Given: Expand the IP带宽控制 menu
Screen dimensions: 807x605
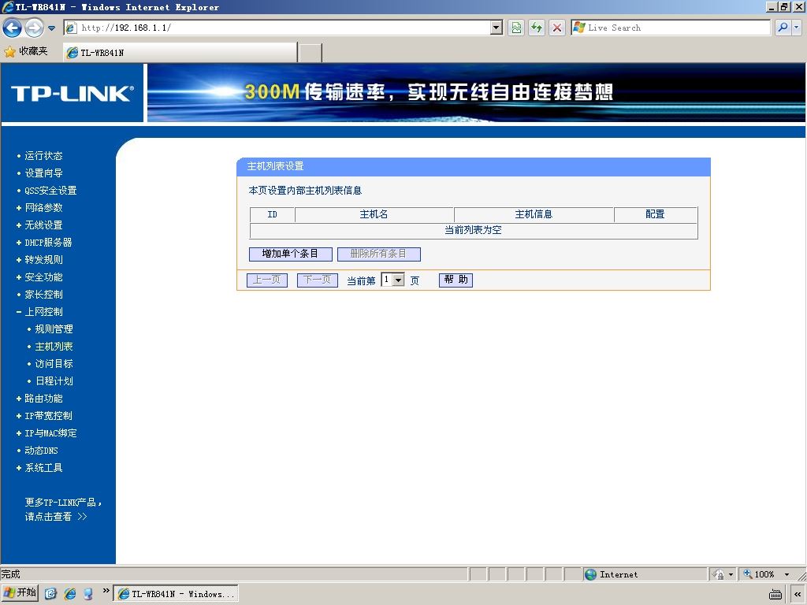Looking at the screenshot, I should click(x=48, y=416).
